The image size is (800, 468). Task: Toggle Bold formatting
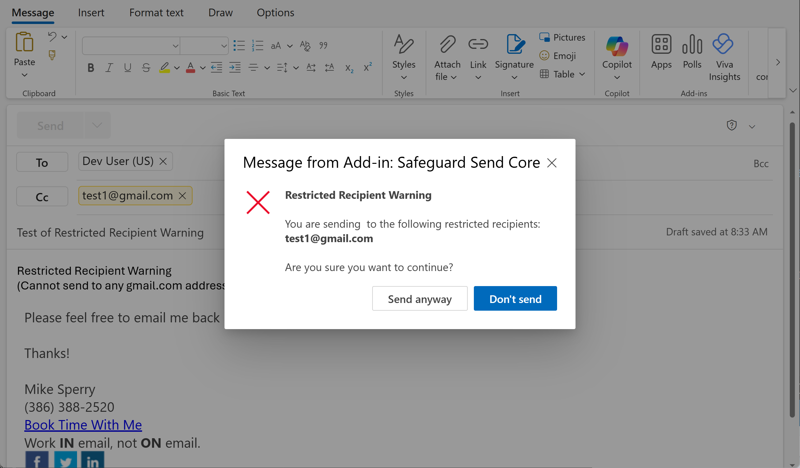click(x=91, y=68)
